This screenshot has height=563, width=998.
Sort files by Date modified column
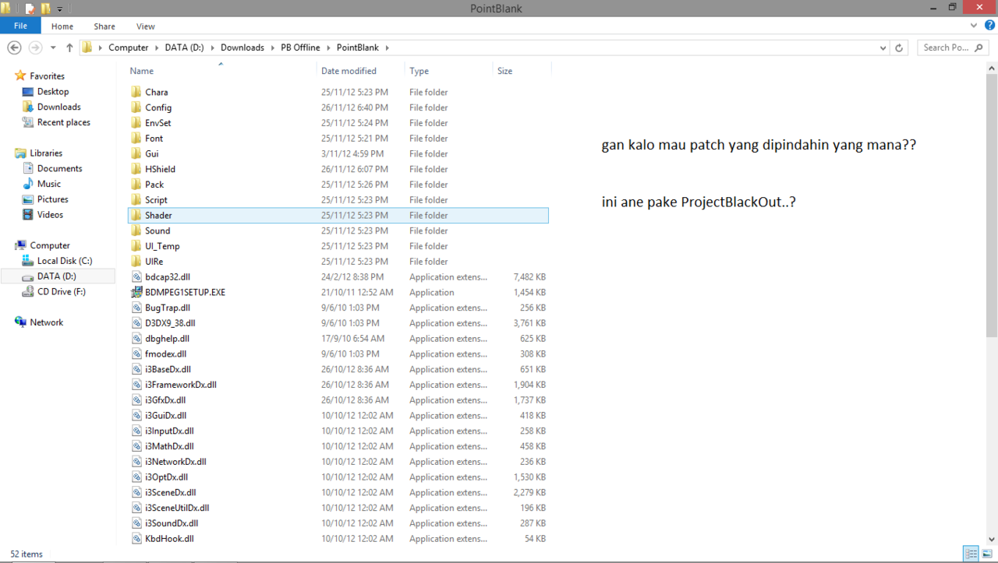tap(349, 71)
